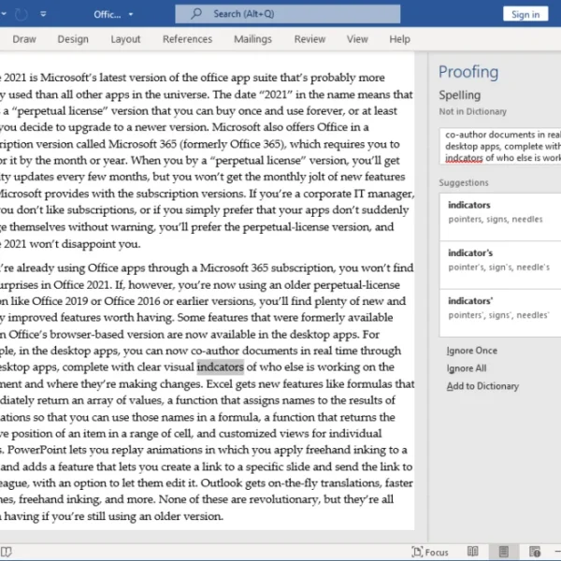Switch to the View tab
This screenshot has height=561, width=561.
[357, 39]
